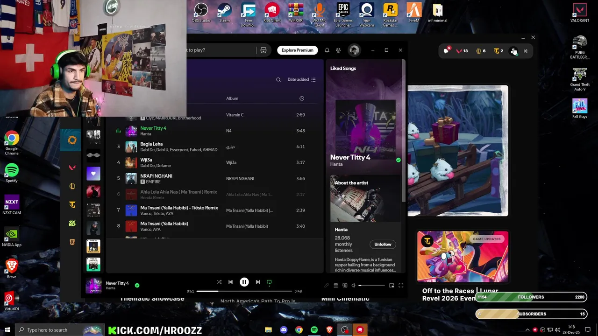Image resolution: width=598 pixels, height=336 pixels.
Task: Open artist Hanta under playing track row
Action: click(x=146, y=134)
